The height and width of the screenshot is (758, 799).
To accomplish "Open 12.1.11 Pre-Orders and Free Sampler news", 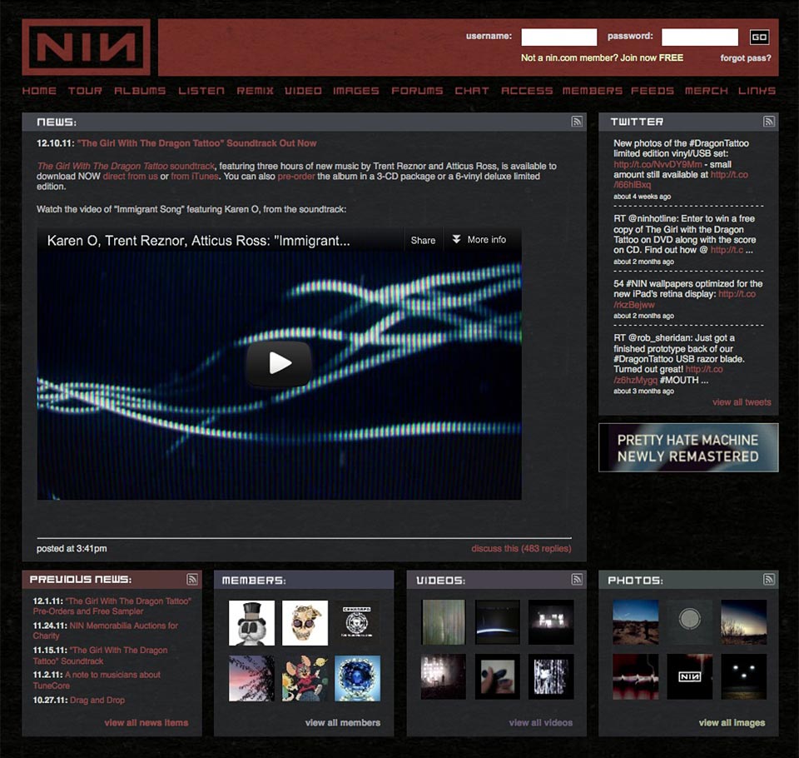I will [112, 606].
